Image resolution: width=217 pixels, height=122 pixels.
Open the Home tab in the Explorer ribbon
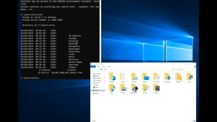click(98, 66)
